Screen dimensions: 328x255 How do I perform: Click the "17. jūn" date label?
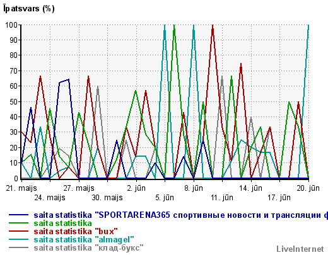pos(279,198)
